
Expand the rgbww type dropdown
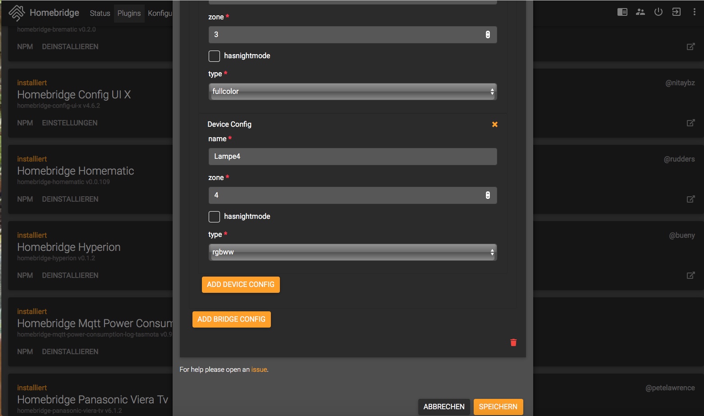pos(352,252)
